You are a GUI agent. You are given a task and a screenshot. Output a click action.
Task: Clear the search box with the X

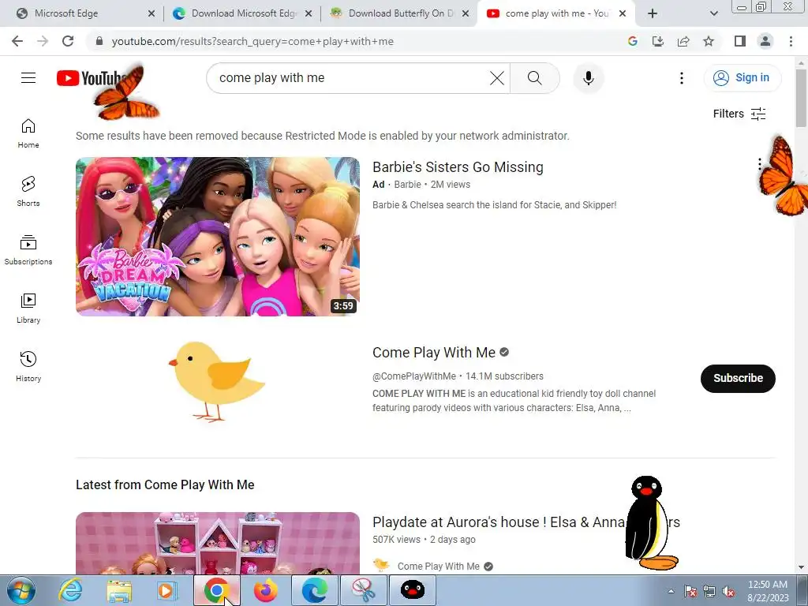click(x=497, y=78)
